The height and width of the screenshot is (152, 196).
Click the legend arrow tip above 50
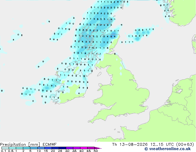click(x=98, y=148)
